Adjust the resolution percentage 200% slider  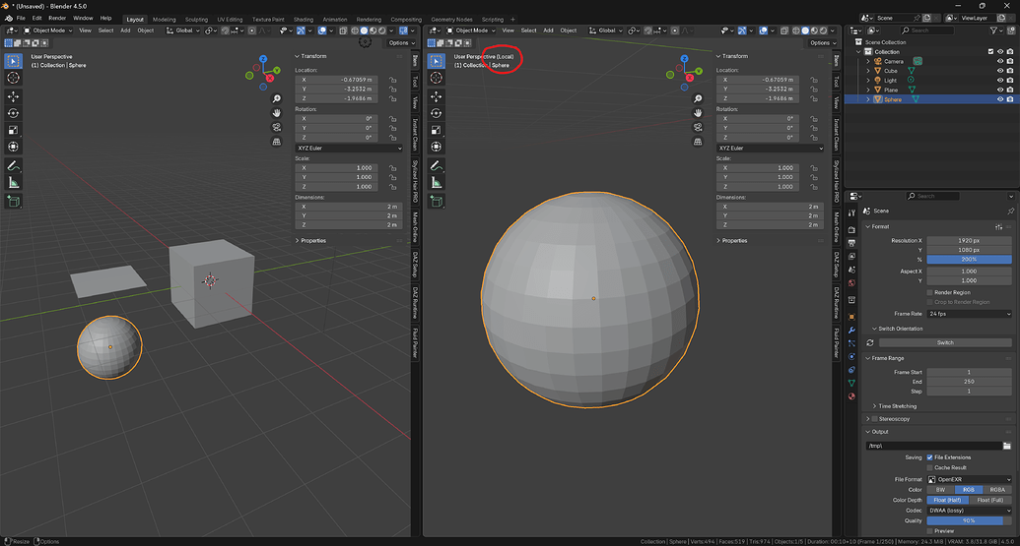tap(970, 260)
